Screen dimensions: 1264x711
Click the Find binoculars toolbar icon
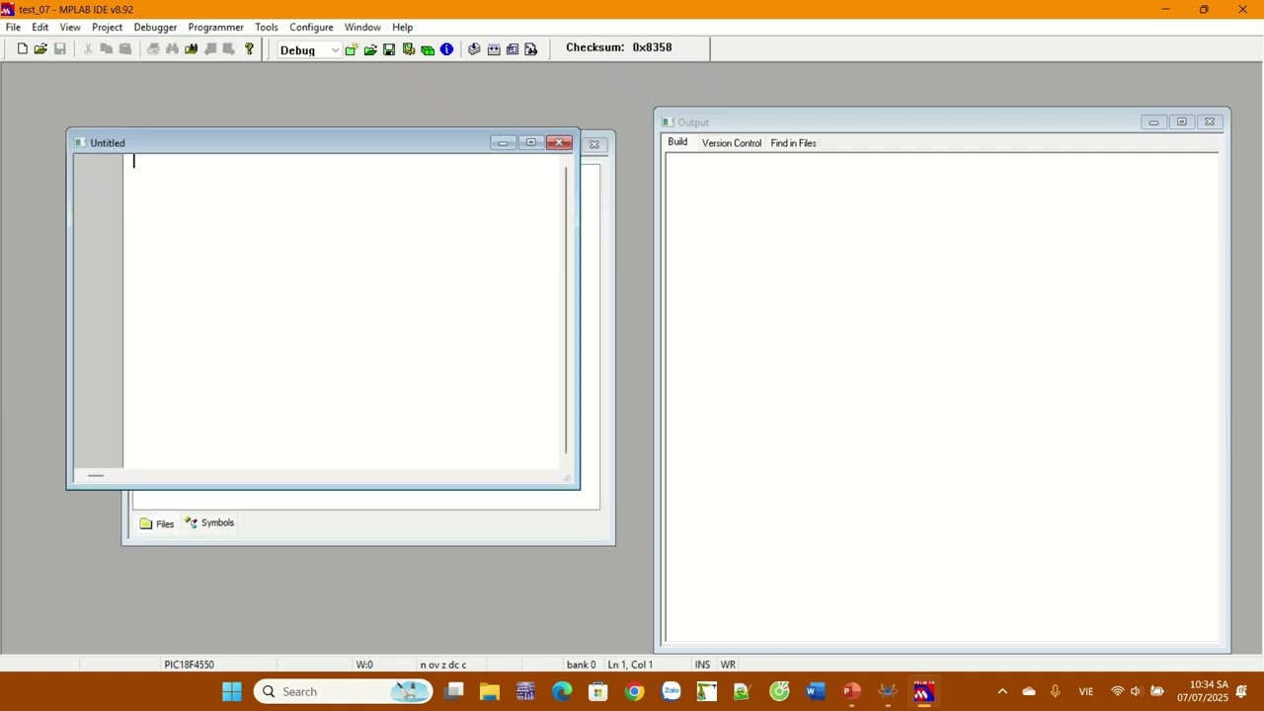(x=172, y=48)
